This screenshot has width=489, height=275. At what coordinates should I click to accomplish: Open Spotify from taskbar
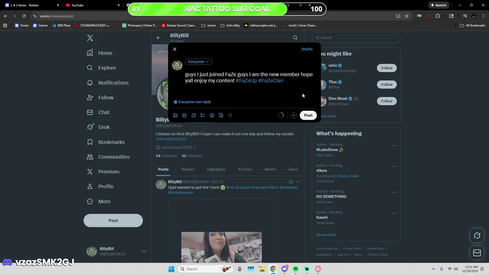click(296, 269)
